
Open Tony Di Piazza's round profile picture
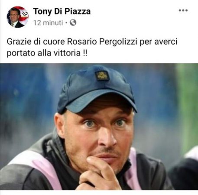coord(17,17)
